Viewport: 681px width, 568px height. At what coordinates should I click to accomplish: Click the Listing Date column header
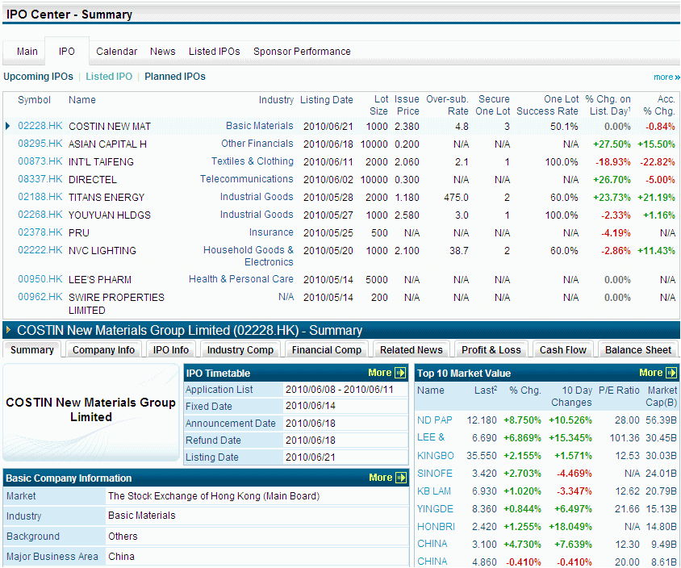326,100
